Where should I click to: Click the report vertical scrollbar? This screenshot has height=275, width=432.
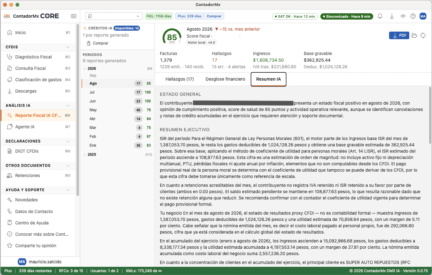pos(430,115)
